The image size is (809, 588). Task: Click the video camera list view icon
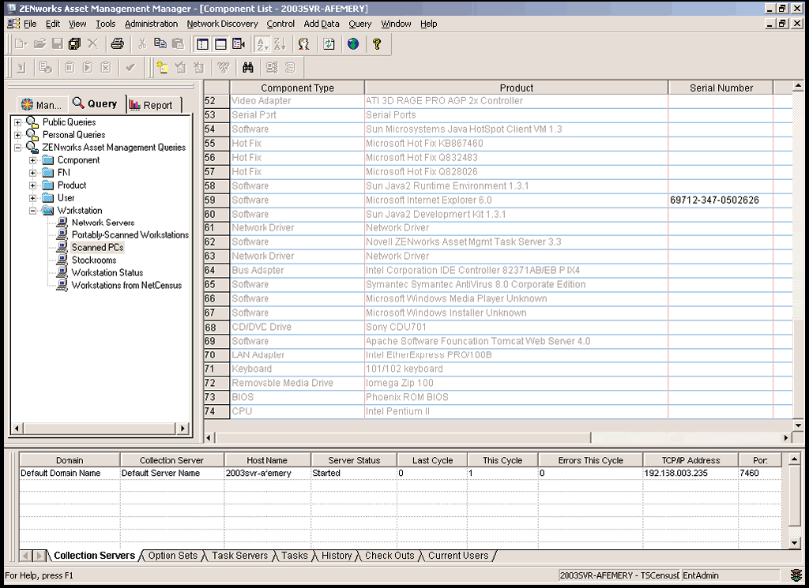click(x=239, y=44)
